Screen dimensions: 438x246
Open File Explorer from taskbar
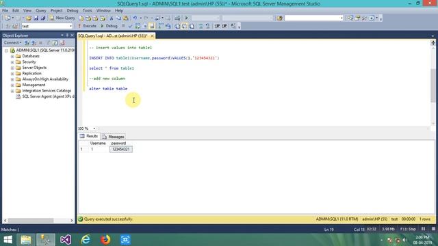click(26, 240)
